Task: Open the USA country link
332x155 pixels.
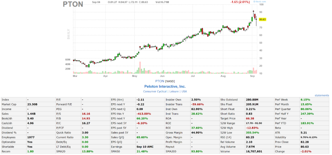Action: tap(184, 91)
